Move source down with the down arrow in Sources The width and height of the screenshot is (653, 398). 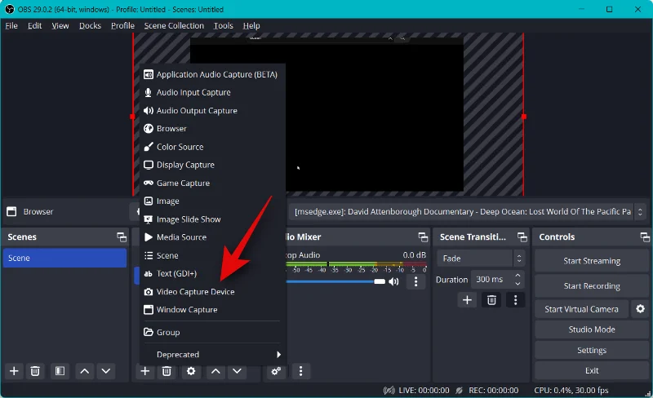coord(237,371)
